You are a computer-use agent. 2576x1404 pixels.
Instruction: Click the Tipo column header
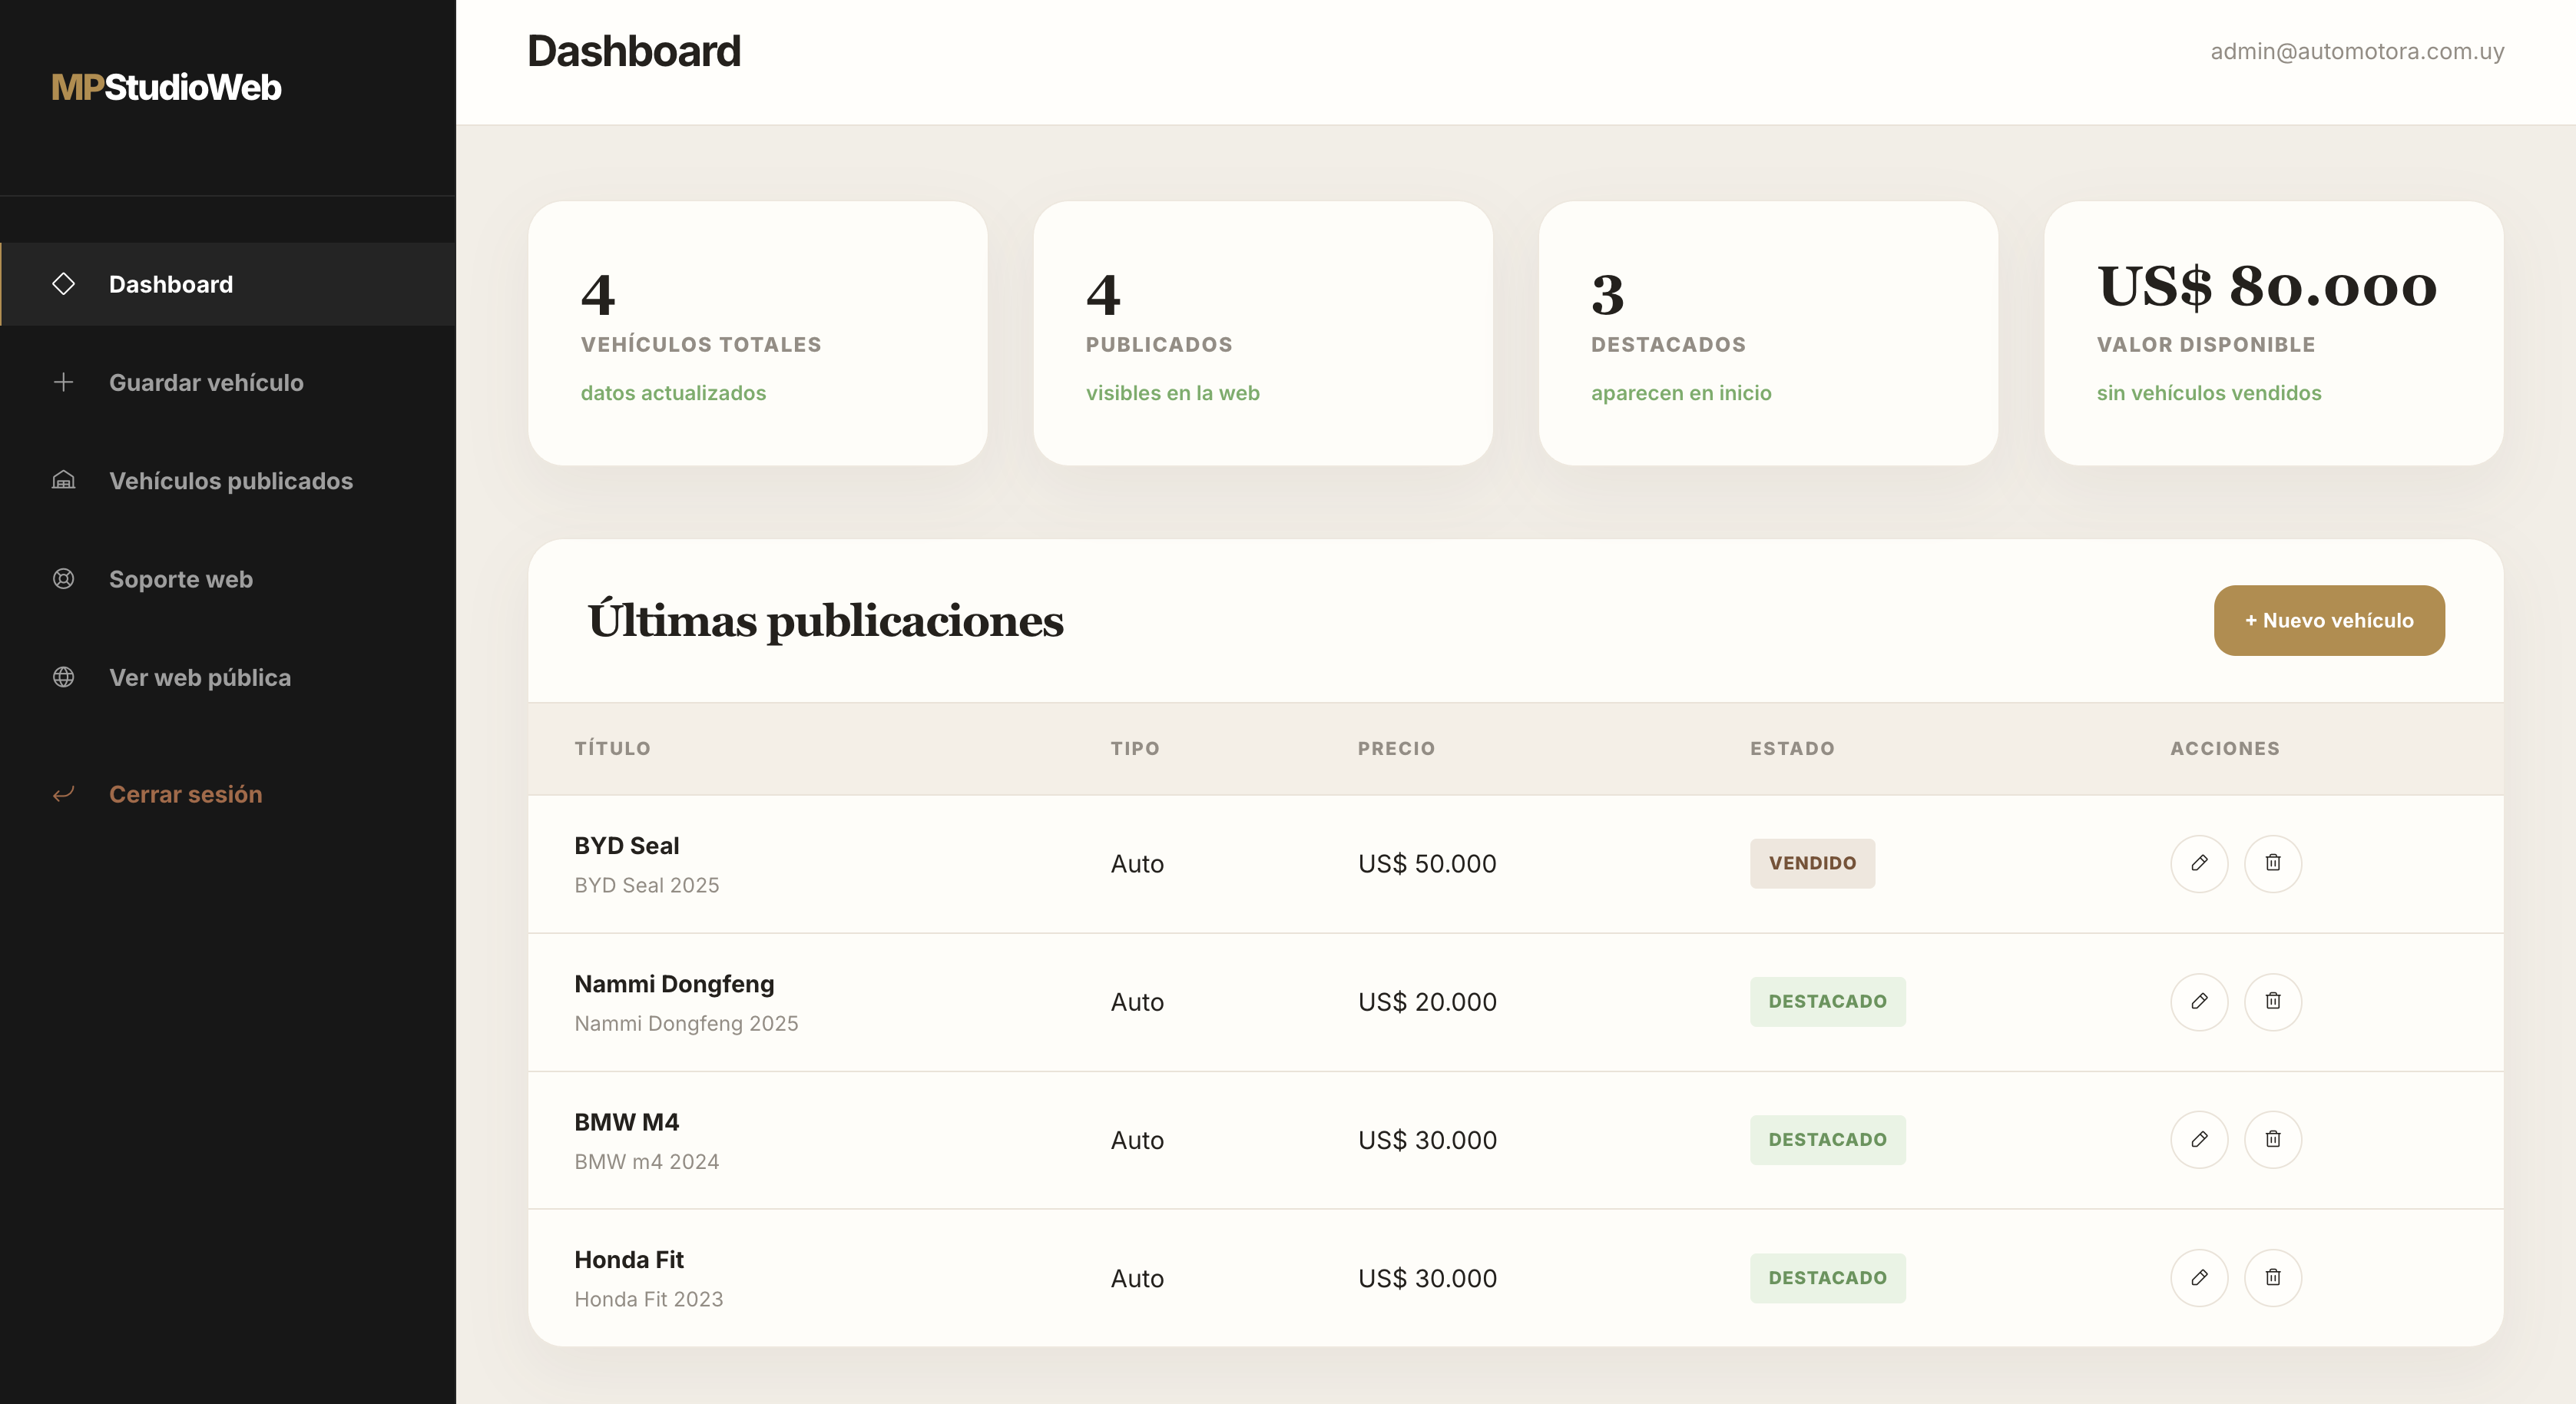click(x=1135, y=748)
